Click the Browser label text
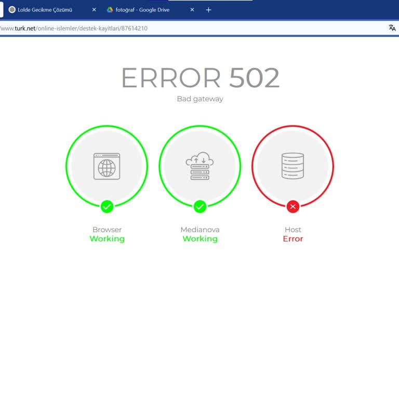Viewport: 399px width, 399px height. click(107, 230)
